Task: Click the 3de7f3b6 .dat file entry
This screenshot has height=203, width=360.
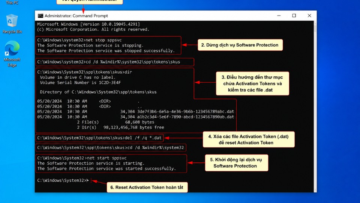Action: point(135,112)
